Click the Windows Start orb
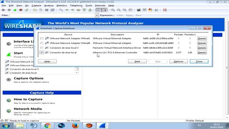This screenshot has height=129, width=229. (6, 126)
